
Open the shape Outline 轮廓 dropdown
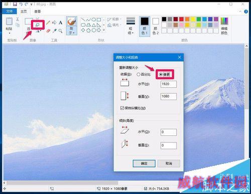(x=114, y=20)
